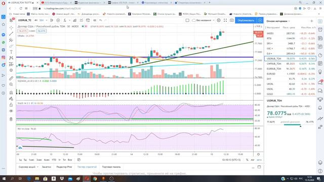Click the compare or add symbol button
The width and height of the screenshot is (324, 182).
click(58, 20)
